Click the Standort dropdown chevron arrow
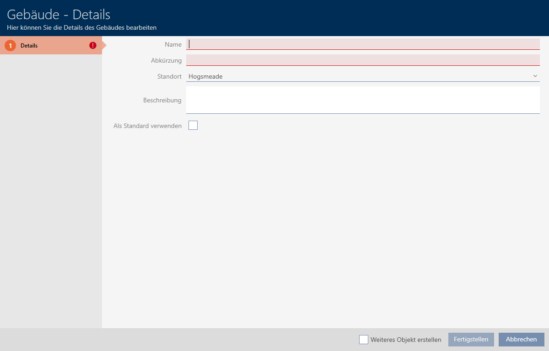 [535, 76]
